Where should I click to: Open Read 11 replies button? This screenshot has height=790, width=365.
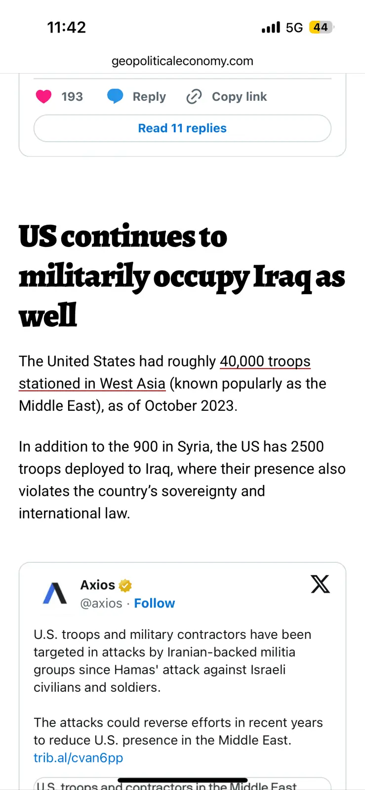182,128
